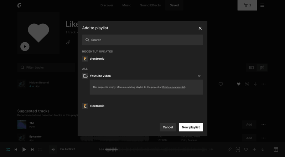
Task: Collapse the Youtube video project chevron
Action: click(199, 76)
